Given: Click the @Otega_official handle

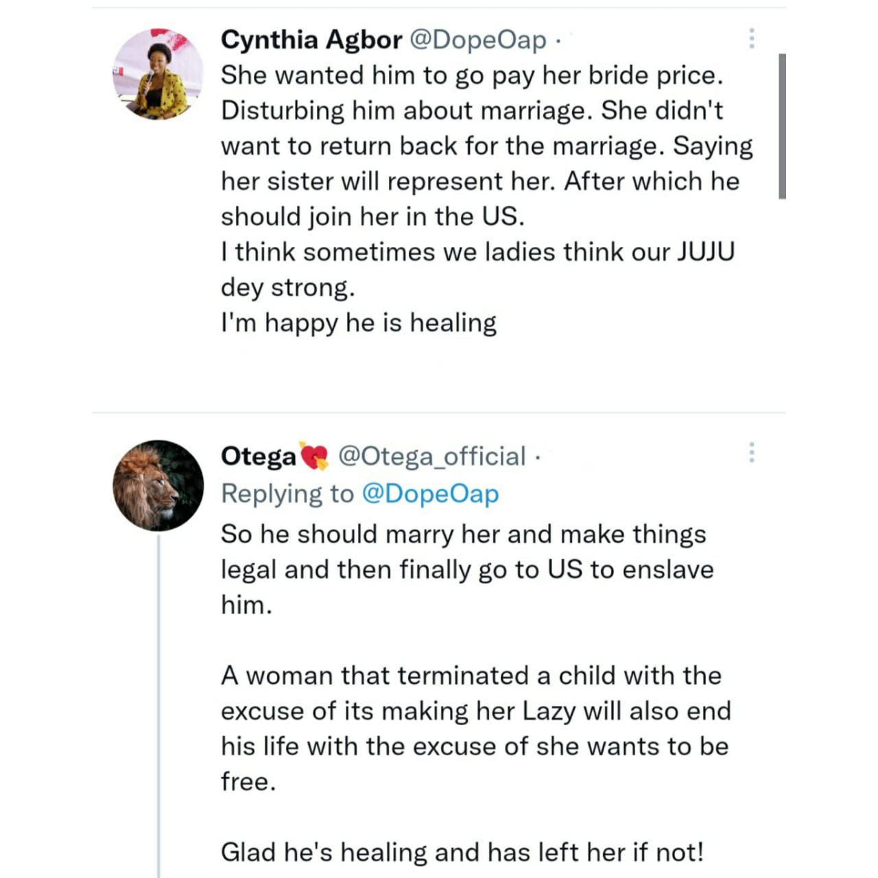Looking at the screenshot, I should 432,457.
